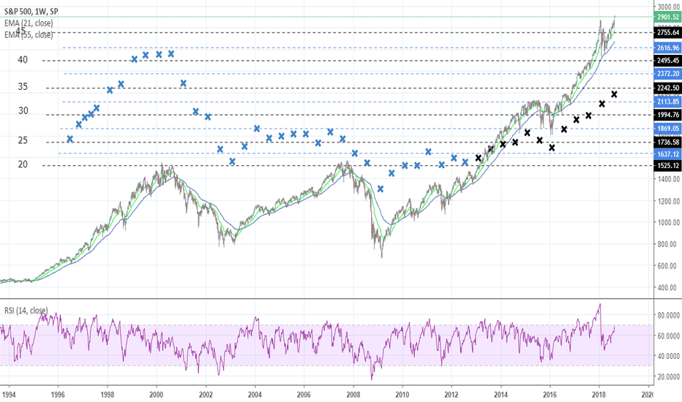This screenshot has height=402, width=682.
Task: Click the blue 1869.05 price level label
Action: click(667, 128)
